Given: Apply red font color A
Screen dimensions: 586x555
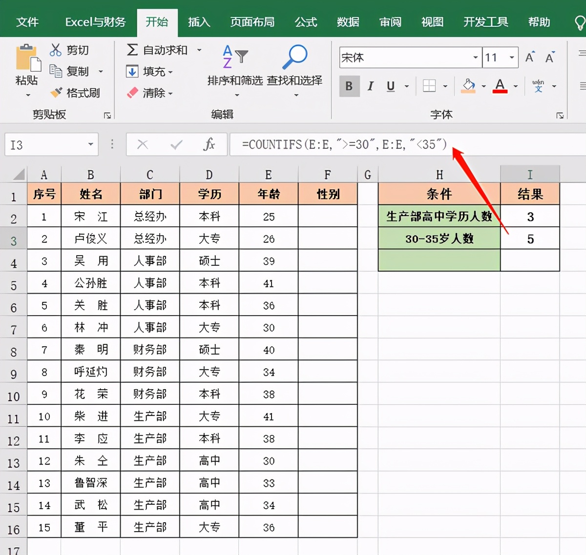Looking at the screenshot, I should (x=500, y=86).
